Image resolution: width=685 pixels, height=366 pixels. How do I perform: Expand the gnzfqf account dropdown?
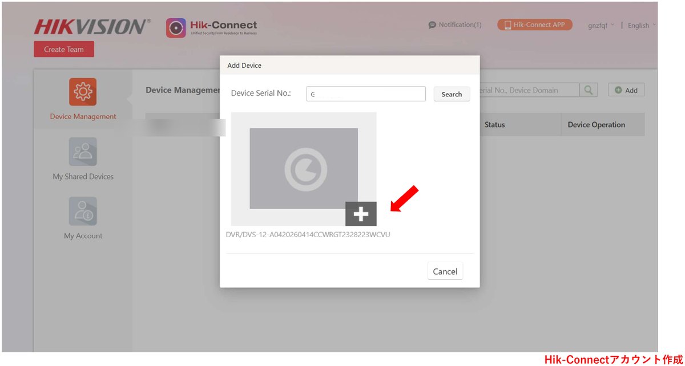pos(601,26)
